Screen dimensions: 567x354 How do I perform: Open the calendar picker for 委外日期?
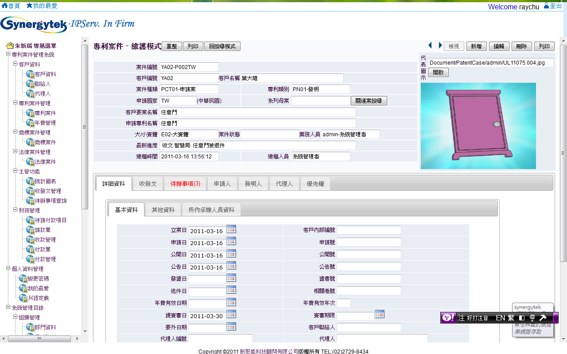231,327
